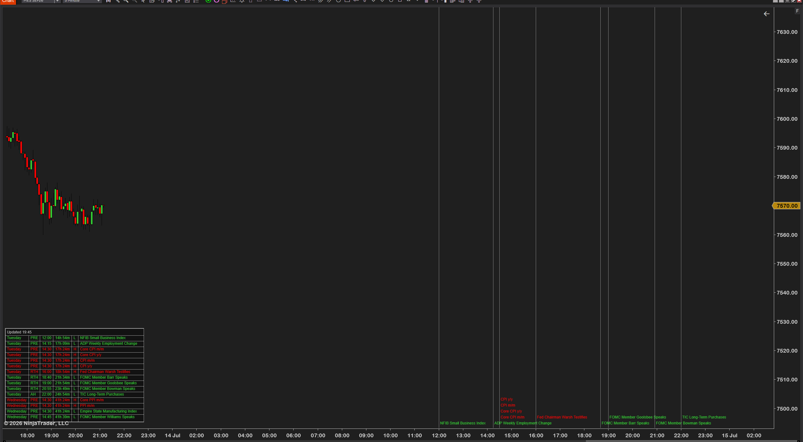Image resolution: width=803 pixels, height=442 pixels.
Task: Click the 7550.00 price axis label
Action: pos(787,264)
